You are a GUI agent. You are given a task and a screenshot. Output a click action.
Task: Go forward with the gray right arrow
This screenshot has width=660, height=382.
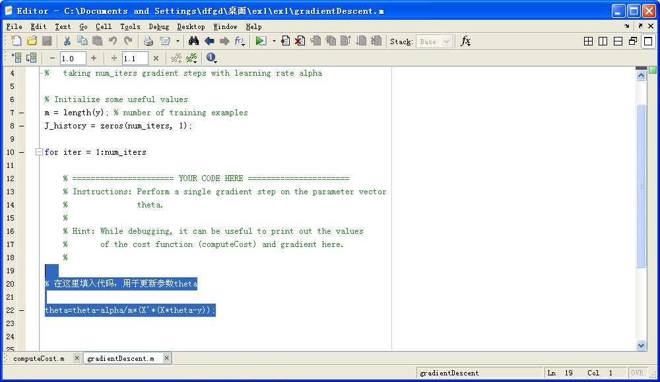tap(224, 41)
